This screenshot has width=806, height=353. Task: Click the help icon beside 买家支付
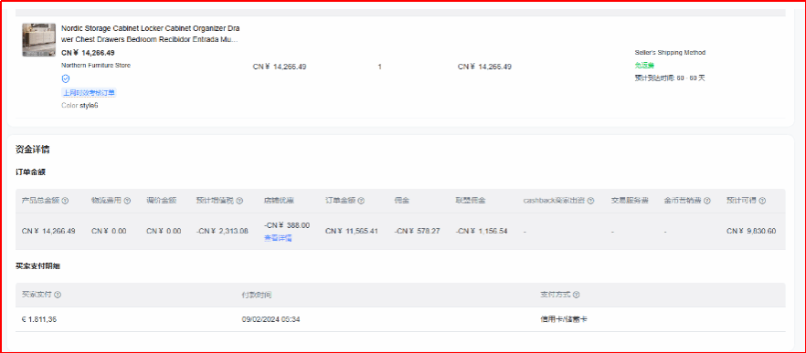[x=58, y=295]
